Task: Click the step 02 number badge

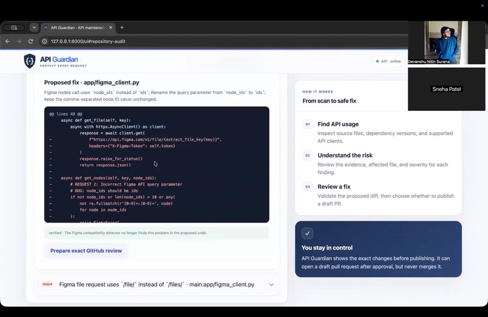Action: click(308, 155)
